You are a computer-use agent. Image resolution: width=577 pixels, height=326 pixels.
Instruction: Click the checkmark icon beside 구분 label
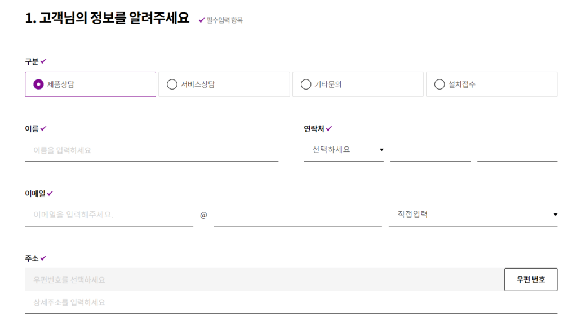click(x=43, y=61)
